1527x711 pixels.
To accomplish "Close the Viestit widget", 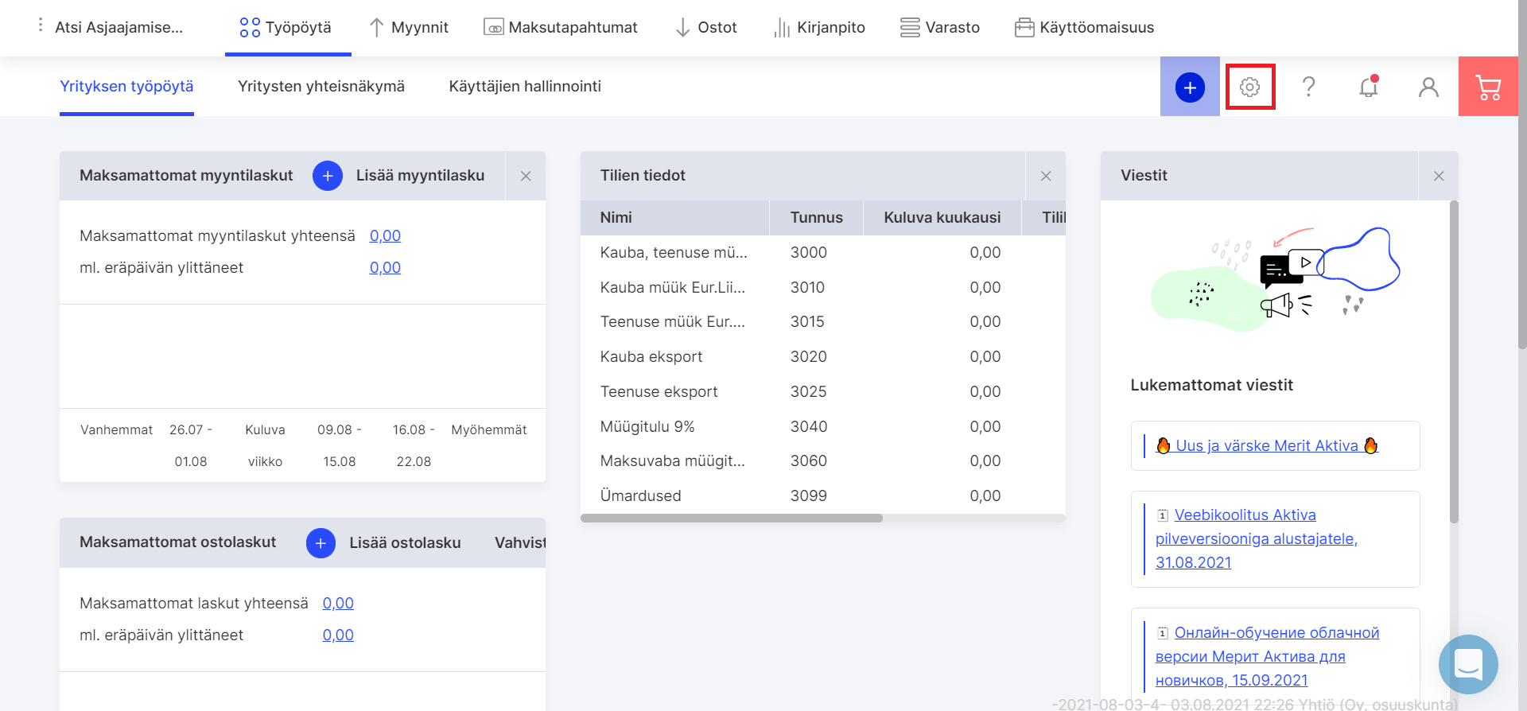I will coord(1439,176).
